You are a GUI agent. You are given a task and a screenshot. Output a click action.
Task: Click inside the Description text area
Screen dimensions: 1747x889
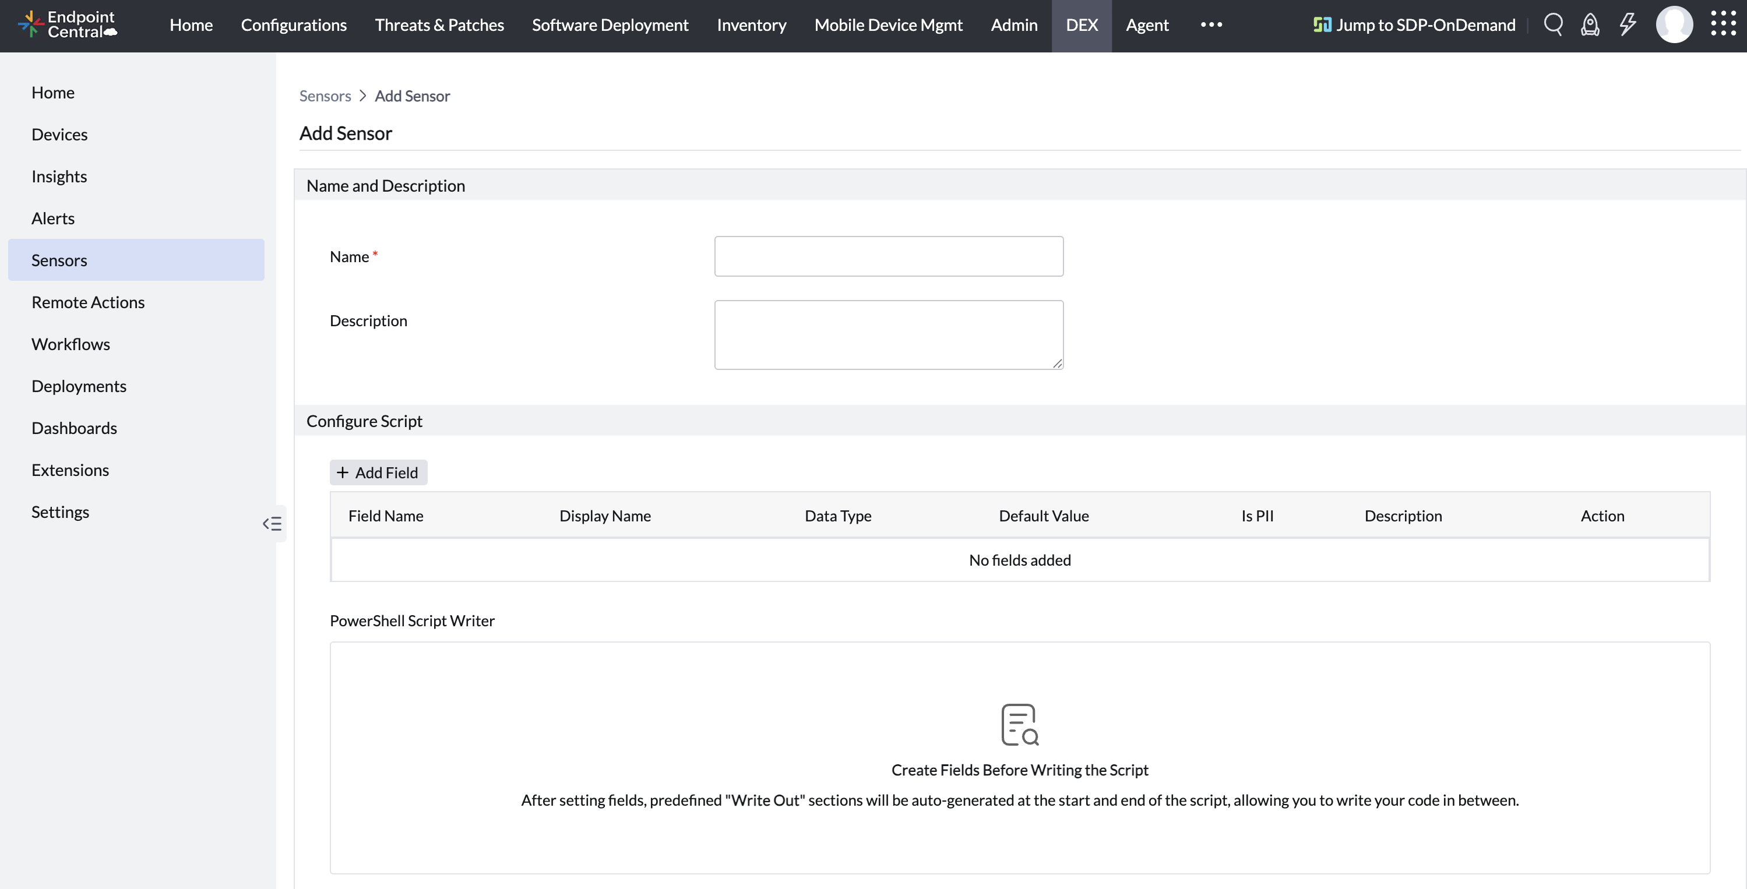[889, 334]
